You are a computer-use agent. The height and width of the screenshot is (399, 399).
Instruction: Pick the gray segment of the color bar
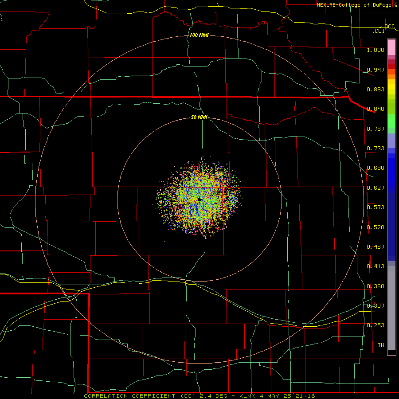pyautogui.click(x=391, y=308)
